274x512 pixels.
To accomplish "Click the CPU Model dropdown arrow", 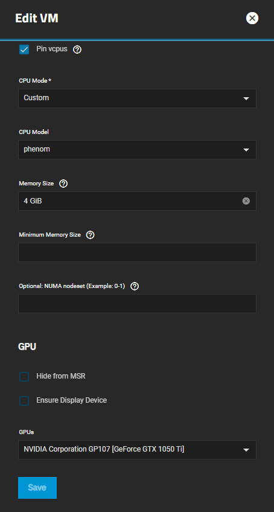I will coord(246,150).
